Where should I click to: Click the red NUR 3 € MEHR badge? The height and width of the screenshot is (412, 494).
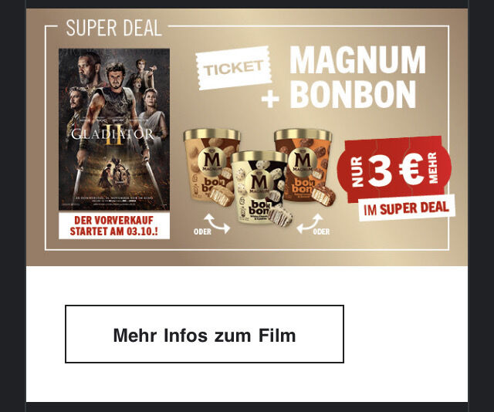pos(394,169)
